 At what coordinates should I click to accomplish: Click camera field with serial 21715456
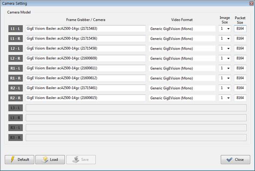86,39
